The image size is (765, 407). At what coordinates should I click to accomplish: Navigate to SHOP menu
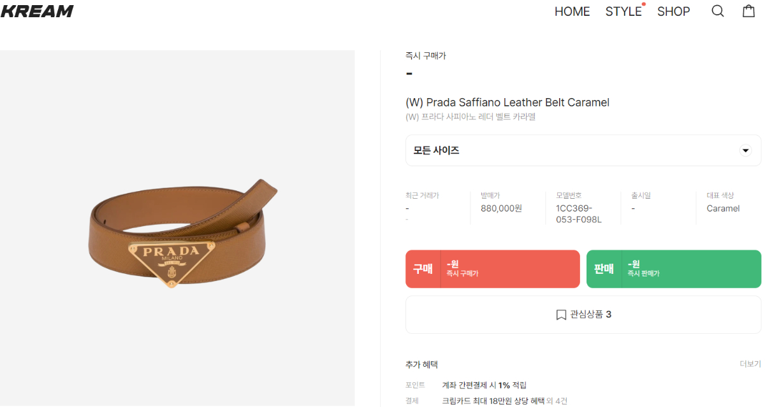pyautogui.click(x=674, y=11)
